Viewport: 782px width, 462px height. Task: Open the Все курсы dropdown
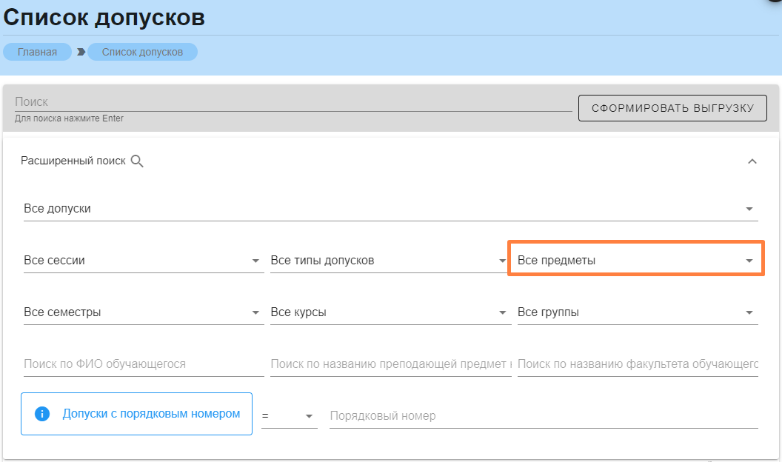click(x=390, y=312)
